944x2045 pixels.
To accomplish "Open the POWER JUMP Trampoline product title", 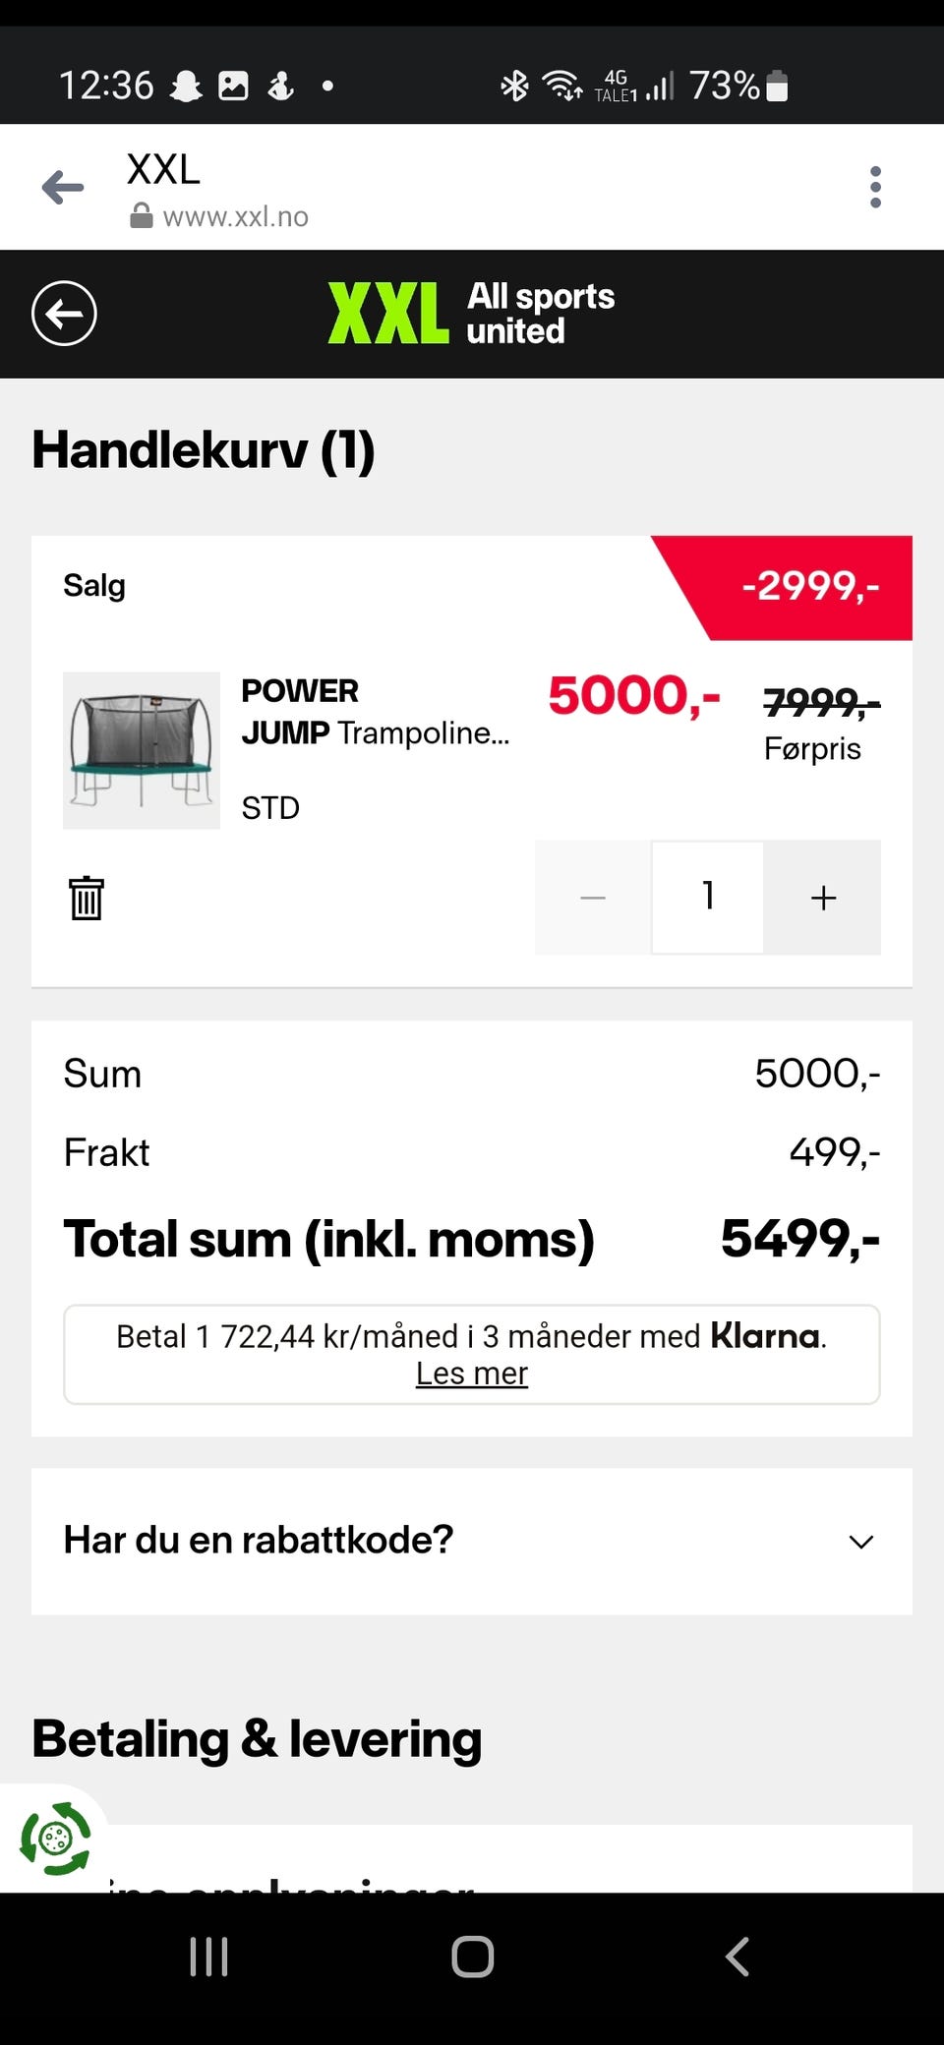I will click(375, 712).
